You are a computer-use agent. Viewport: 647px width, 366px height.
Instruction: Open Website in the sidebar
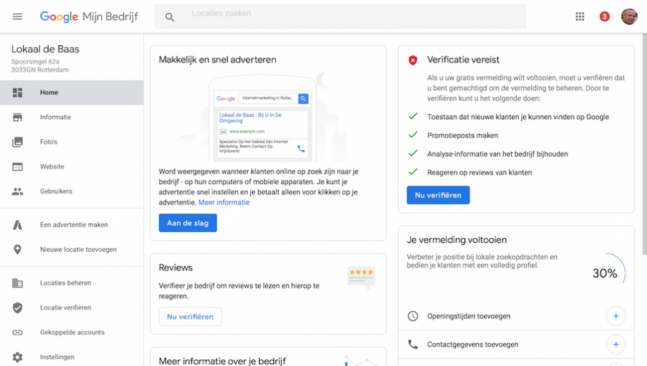point(72,167)
